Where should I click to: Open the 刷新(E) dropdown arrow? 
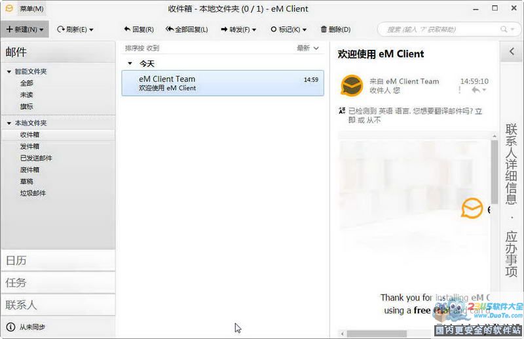[x=91, y=30]
